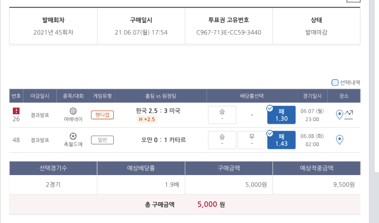Click the 마감일시 column header
The image size is (379, 223).
click(41, 96)
